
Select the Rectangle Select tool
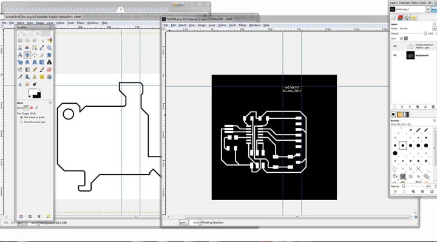20,41
